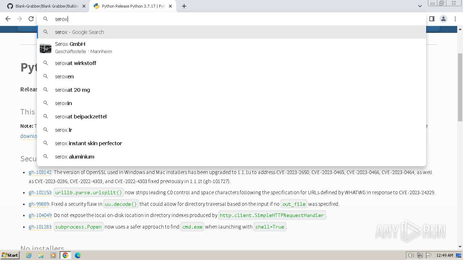
Task: Open Windows Explorer folder on the taskbar
Action: [41, 255]
